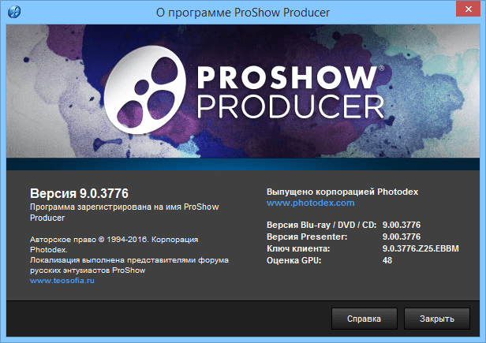Click the Оценка GPU: label
The image size is (486, 343).
pyautogui.click(x=294, y=260)
